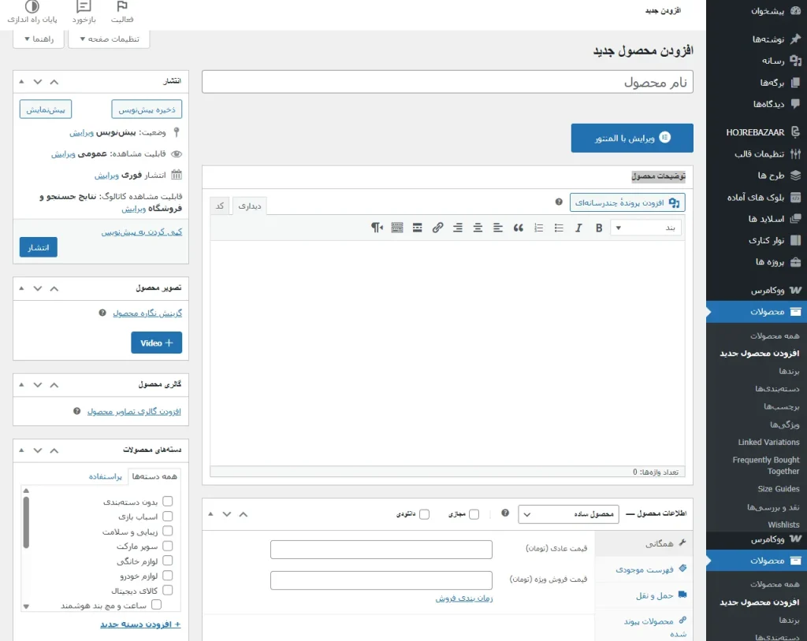Click the blockquote icon
Screen dimensions: 807x641
click(x=518, y=228)
